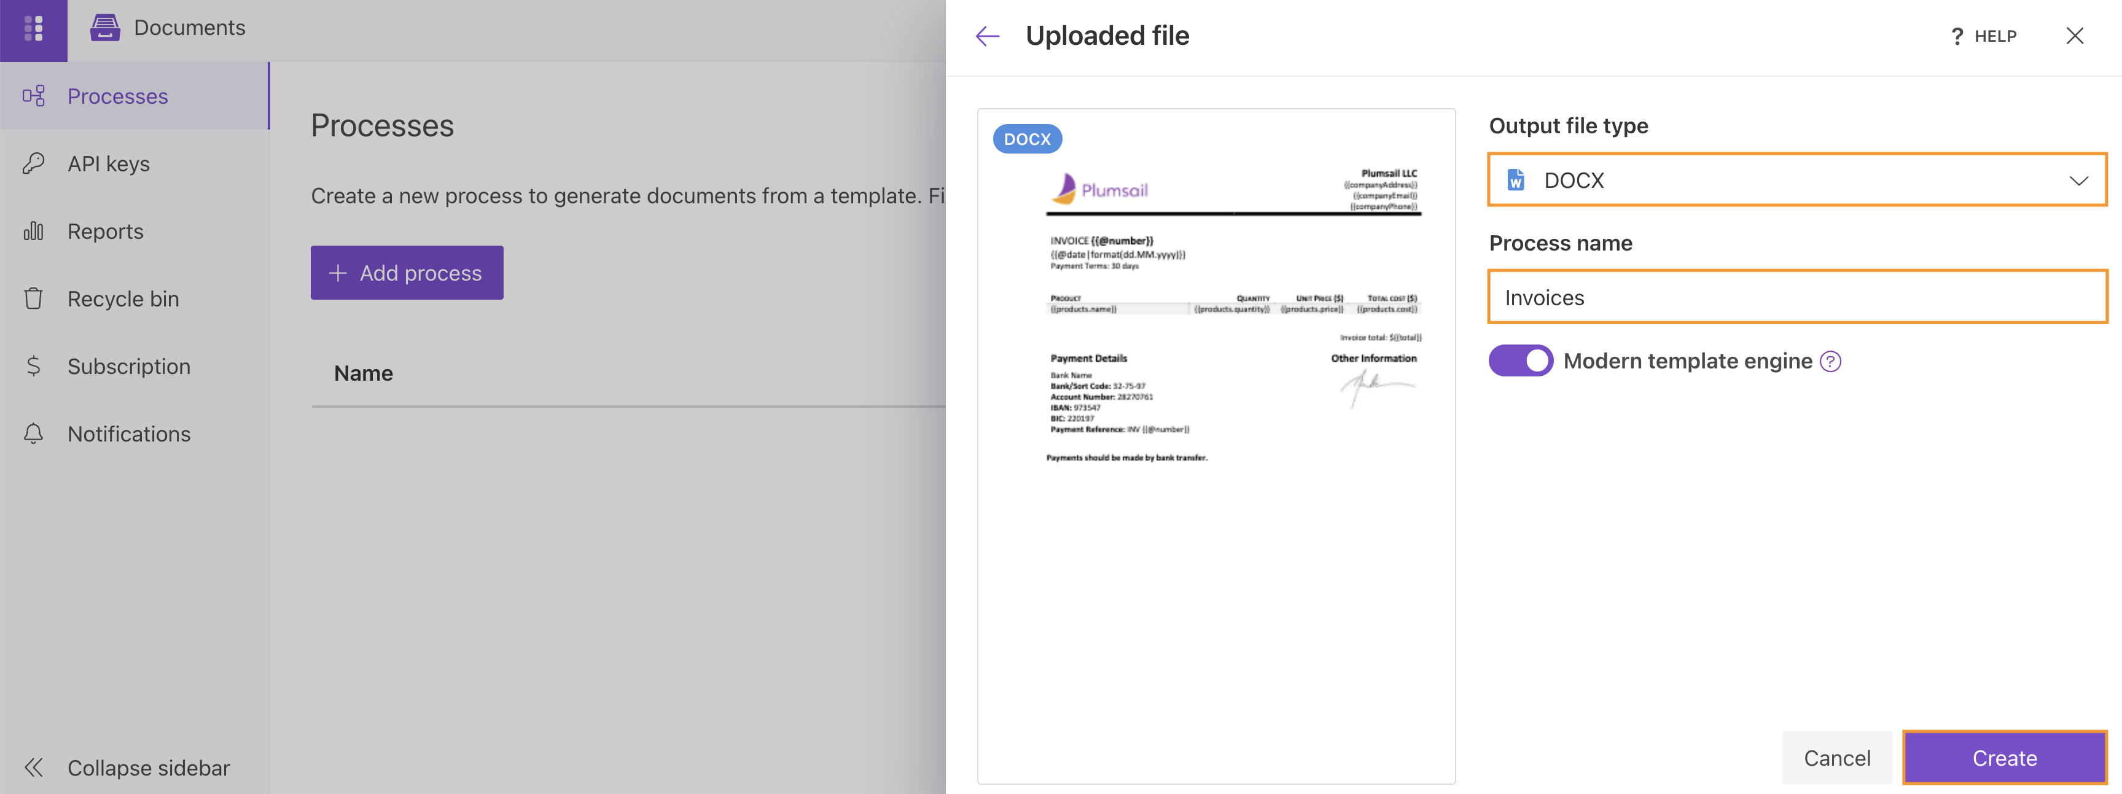Screen dimensions: 2122x794
Task: Click the Cancel button
Action: tap(1837, 758)
